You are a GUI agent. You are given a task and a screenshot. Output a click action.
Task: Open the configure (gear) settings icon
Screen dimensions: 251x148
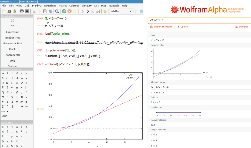[x=27, y=11]
